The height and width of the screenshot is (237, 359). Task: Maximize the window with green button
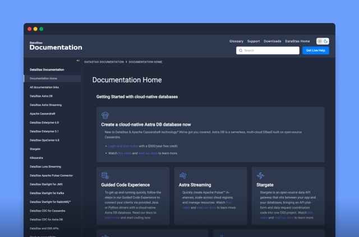click(42, 29)
